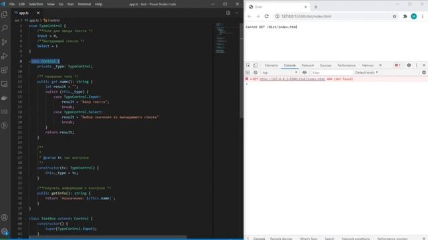
Task: Open the Accounts menu in VS Code
Action: click(x=5, y=217)
